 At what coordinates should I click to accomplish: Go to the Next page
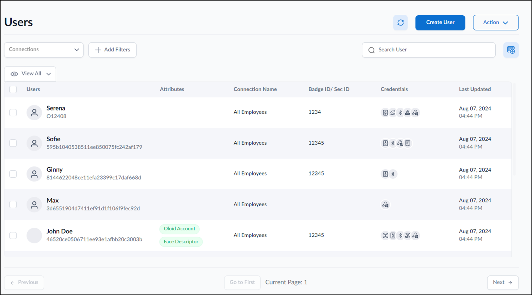[503, 283]
